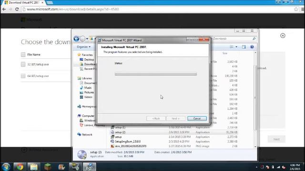Click Cancel in the Virtual PC wizard

197,118
